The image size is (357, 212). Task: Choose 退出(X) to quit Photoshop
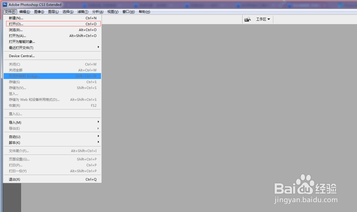[x=52, y=179]
